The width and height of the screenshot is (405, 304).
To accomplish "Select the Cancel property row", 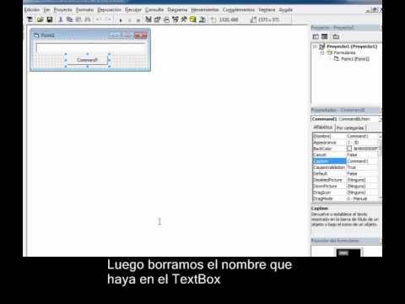I will pyautogui.click(x=346, y=155).
